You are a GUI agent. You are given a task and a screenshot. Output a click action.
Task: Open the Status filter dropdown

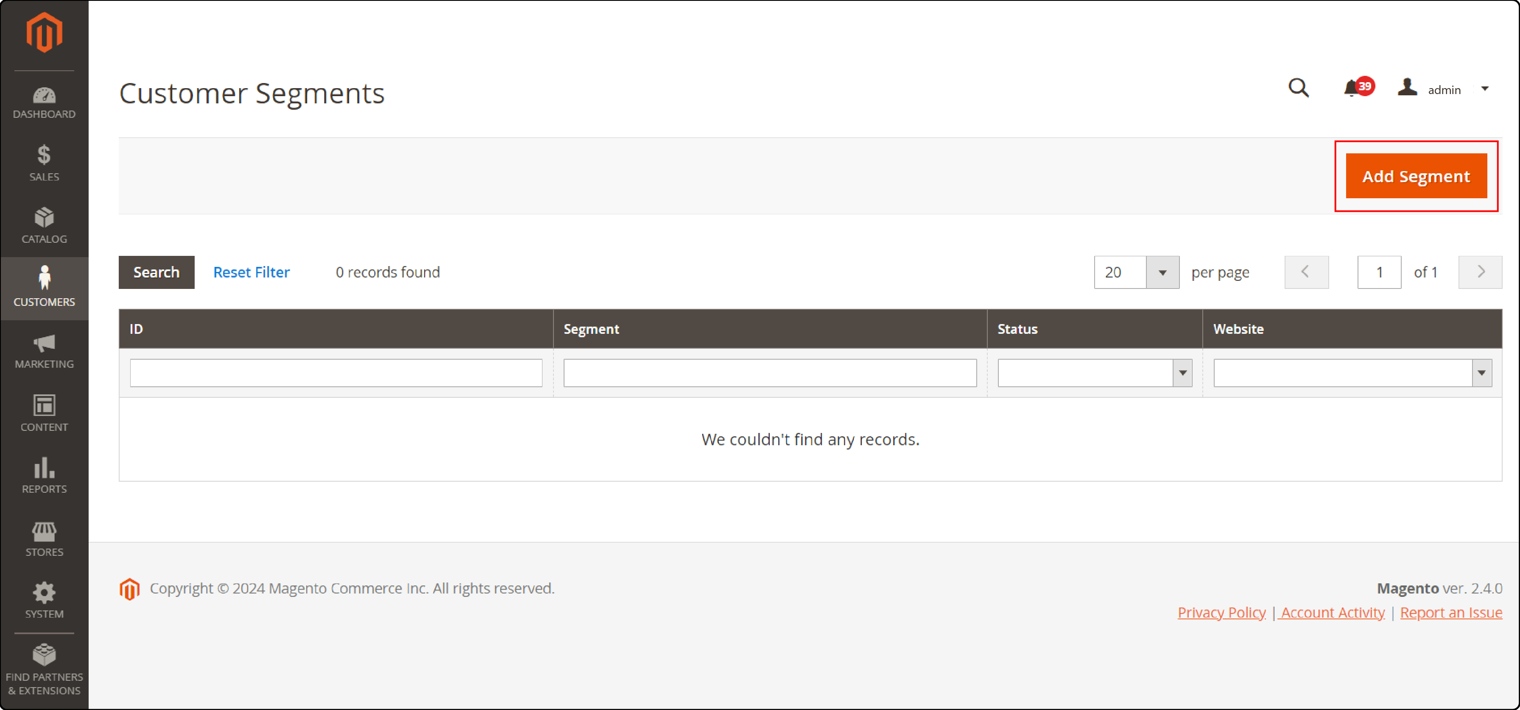coord(1095,373)
